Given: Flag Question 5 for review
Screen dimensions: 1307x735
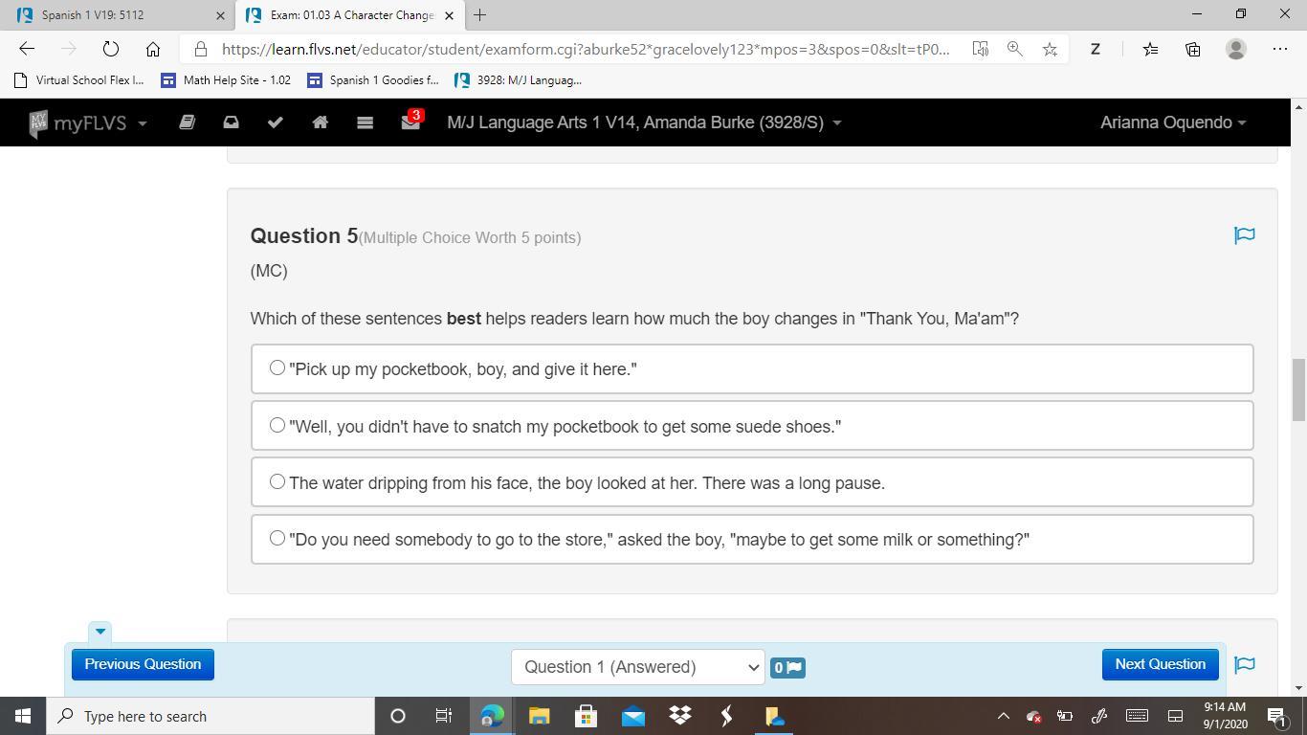Looking at the screenshot, I should tap(1244, 235).
